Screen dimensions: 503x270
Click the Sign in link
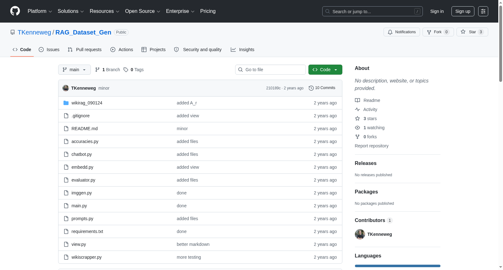pyautogui.click(x=437, y=11)
